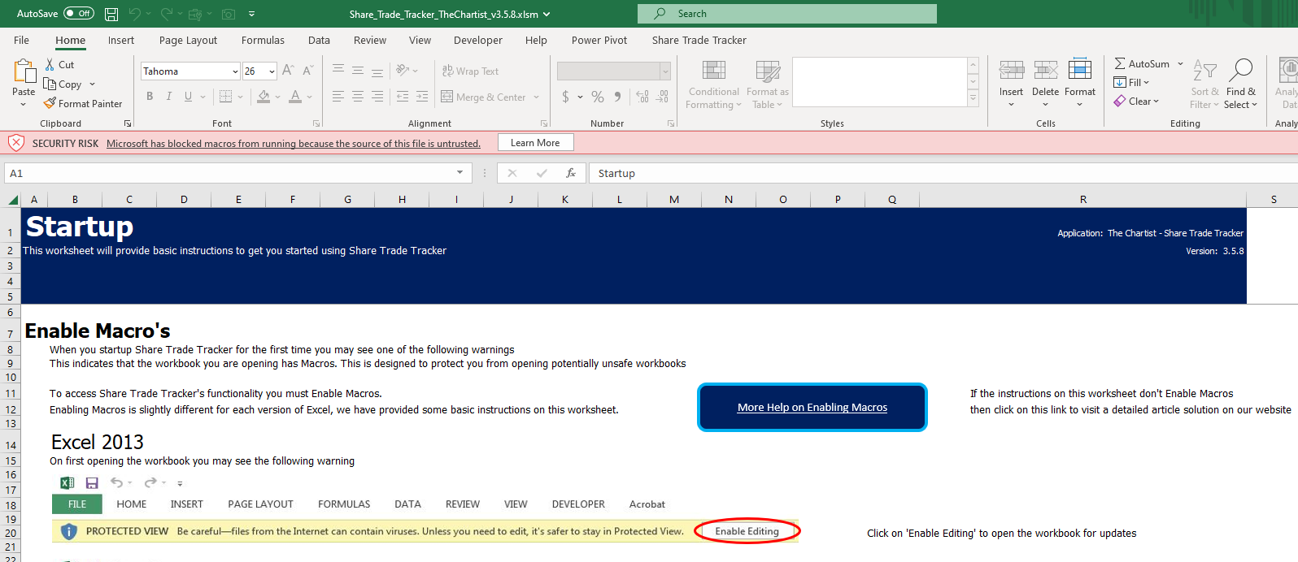The width and height of the screenshot is (1298, 562).
Task: Click the Copy icon
Action: (x=50, y=84)
